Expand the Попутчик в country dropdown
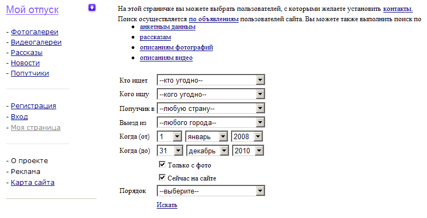427x218 pixels. [211, 109]
